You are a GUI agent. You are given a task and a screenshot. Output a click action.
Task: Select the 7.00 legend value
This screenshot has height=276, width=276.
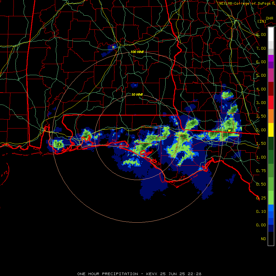261,48
